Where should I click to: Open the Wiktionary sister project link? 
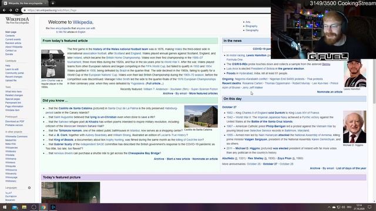click(x=11, y=181)
